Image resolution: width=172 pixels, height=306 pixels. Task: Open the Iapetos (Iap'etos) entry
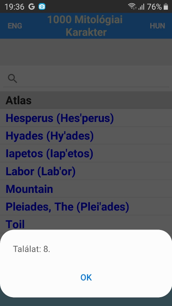86,153
